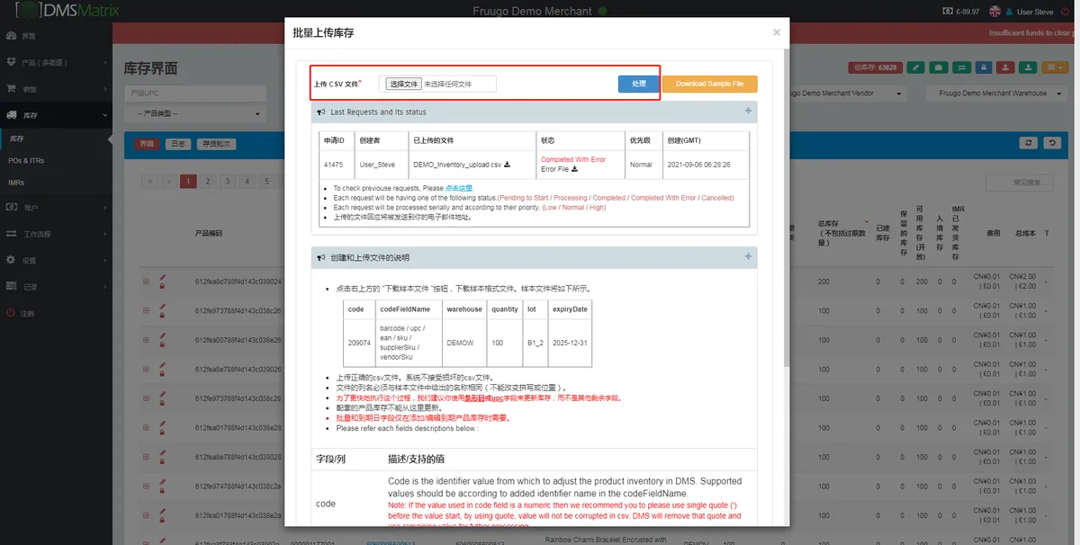Click the green briefcase toolbar button
This screenshot has width=1080, height=545.
tap(938, 67)
